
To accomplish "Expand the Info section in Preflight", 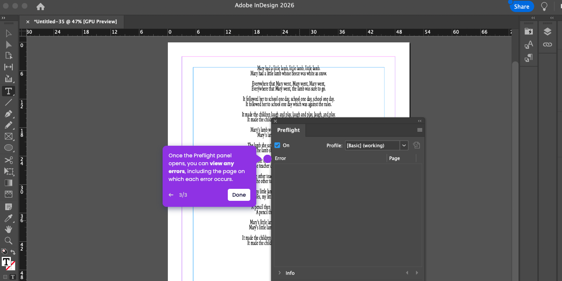I will (x=280, y=273).
